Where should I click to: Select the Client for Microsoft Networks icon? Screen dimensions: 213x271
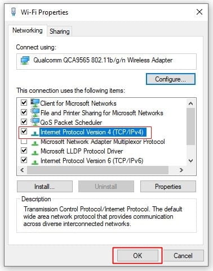tap(35, 103)
